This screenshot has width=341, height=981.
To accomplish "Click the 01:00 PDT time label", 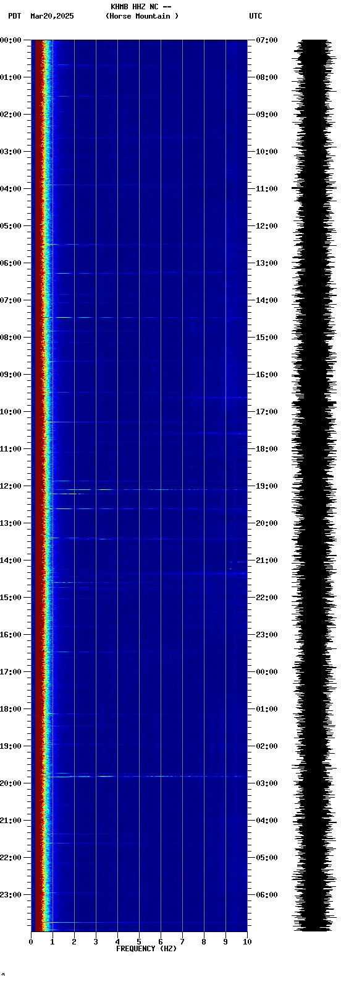I will click(x=11, y=77).
